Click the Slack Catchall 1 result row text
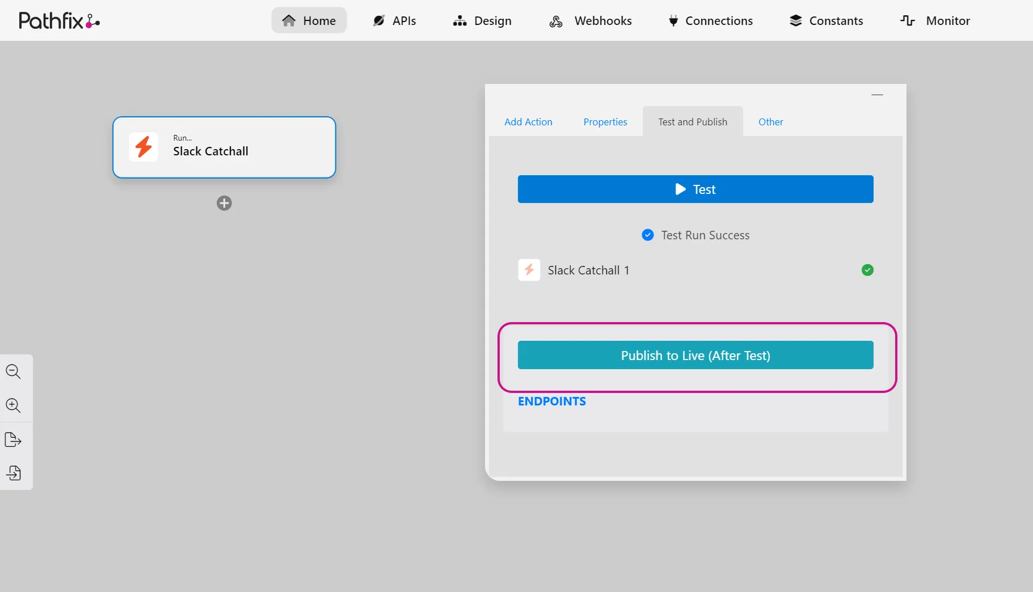 pyautogui.click(x=589, y=270)
